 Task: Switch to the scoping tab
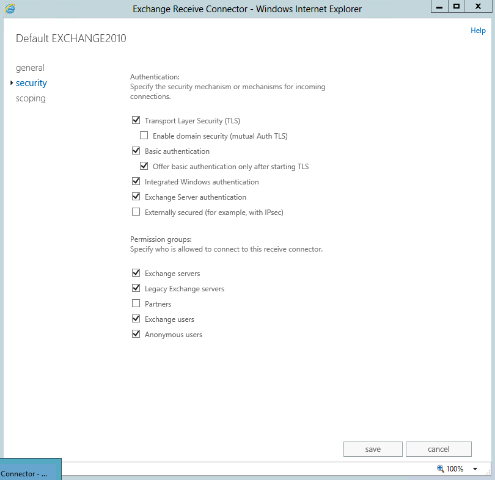point(31,98)
